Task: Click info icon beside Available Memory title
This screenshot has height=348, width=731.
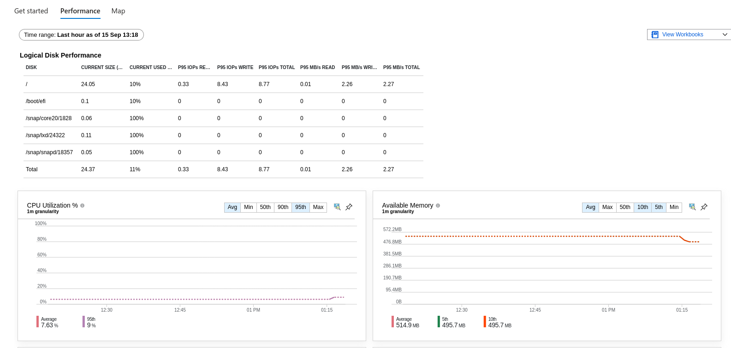Action: pyautogui.click(x=438, y=206)
